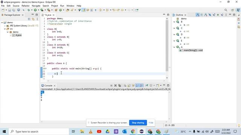Click the Open Type folder icon
Viewport: 241px width, 135px height.
68,10
